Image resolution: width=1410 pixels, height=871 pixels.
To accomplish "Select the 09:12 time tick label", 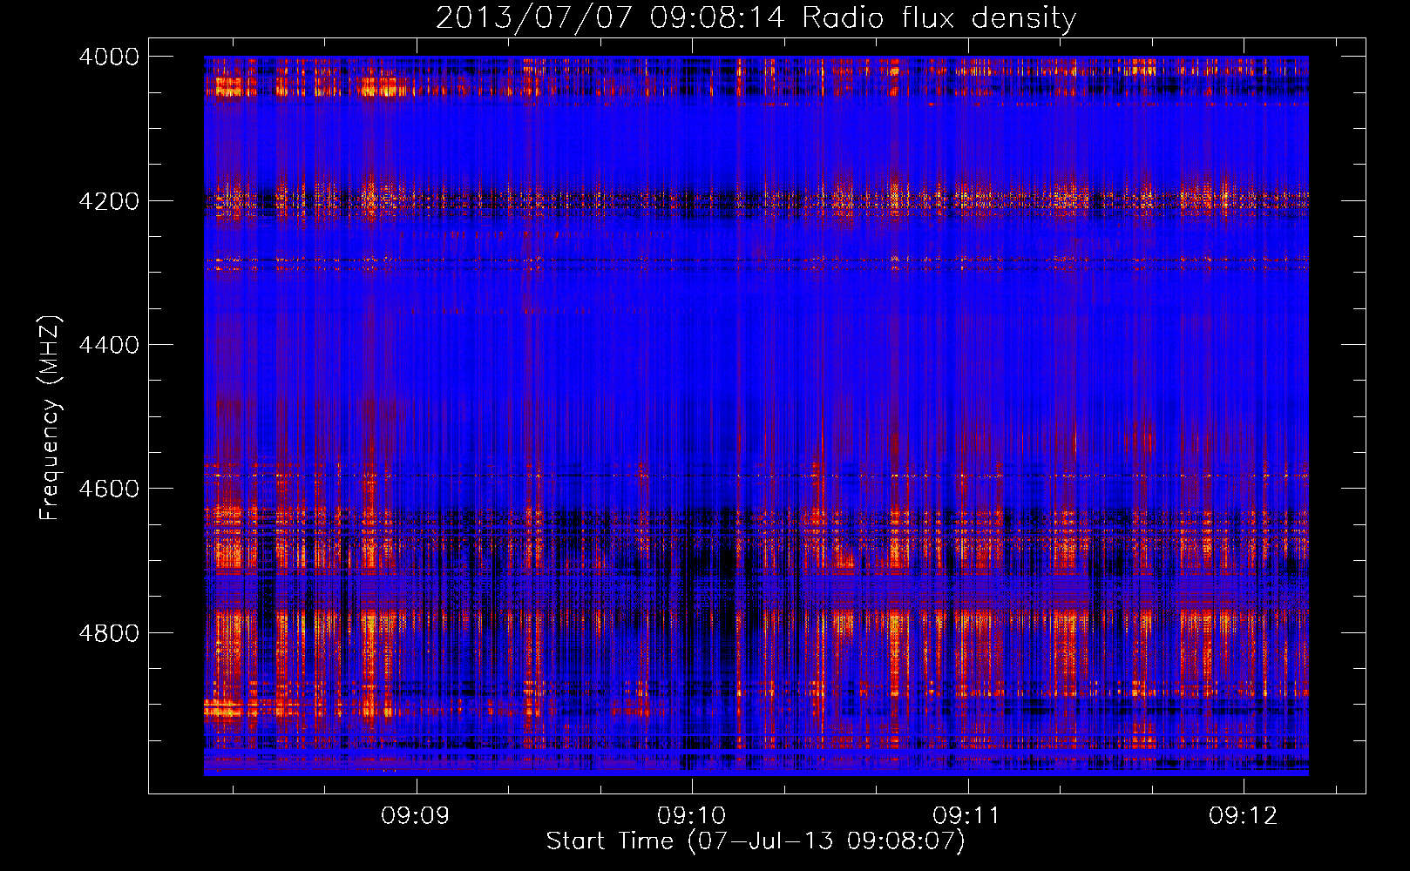I will pyautogui.click(x=1243, y=815).
